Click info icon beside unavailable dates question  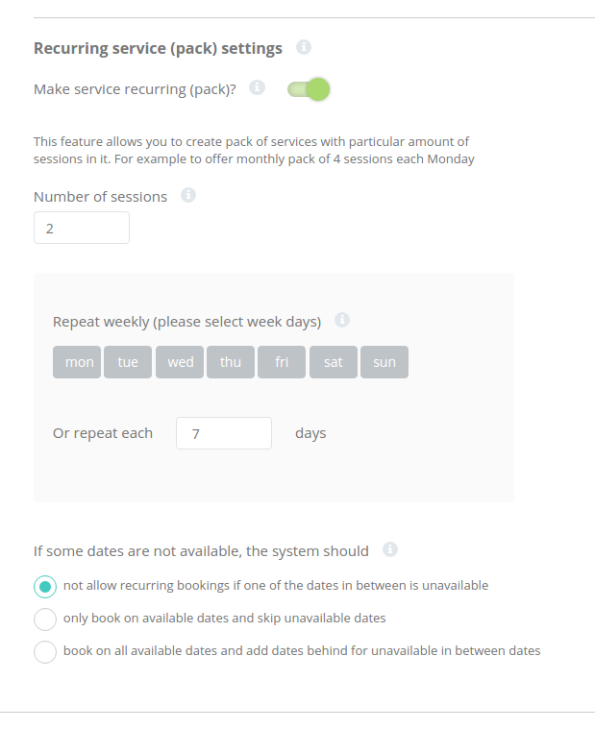point(389,550)
